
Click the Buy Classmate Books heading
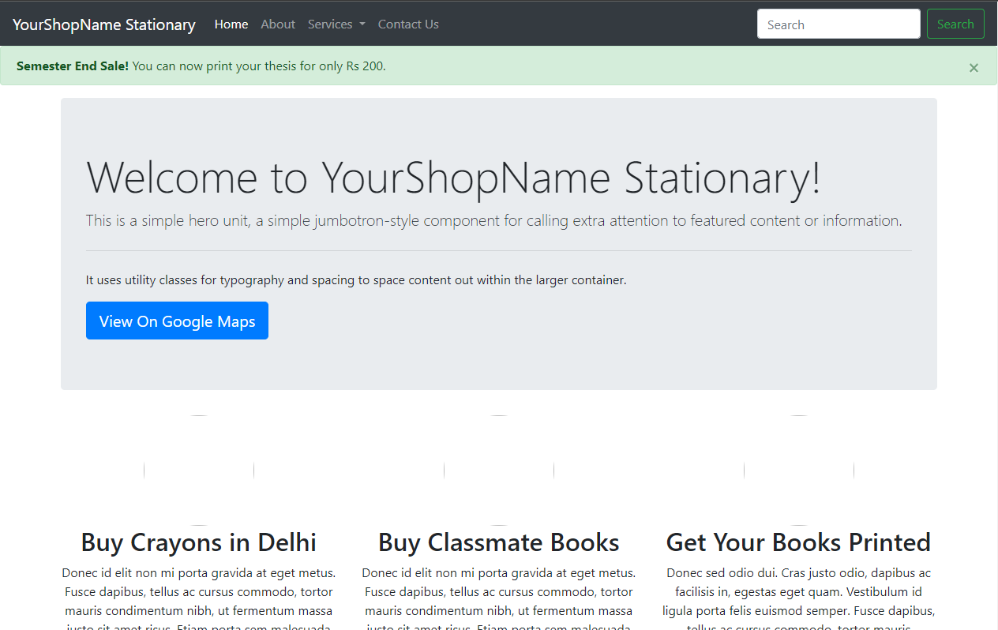499,542
